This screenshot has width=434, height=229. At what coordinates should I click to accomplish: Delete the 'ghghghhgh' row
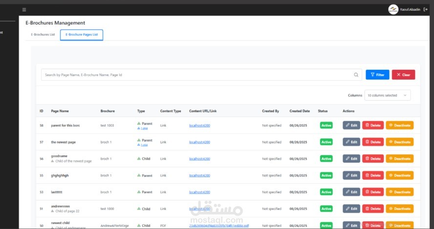tap(373, 175)
